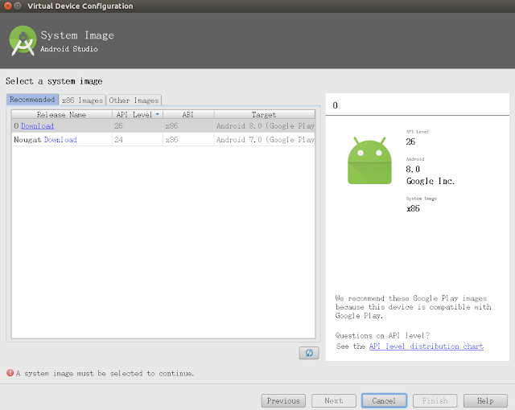
Task: Click API level 24 cell in table
Action: (138, 140)
